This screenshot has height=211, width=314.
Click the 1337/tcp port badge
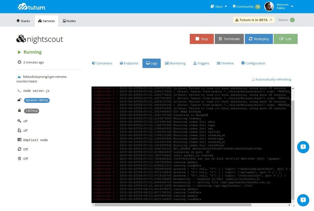tap(32, 111)
